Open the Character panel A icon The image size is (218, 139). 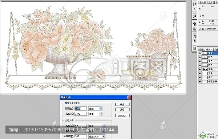click(x=194, y=36)
